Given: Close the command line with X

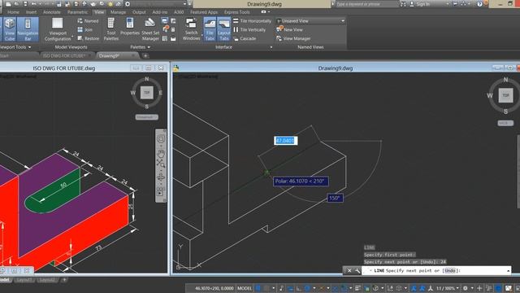Looking at the screenshot, I should click(x=349, y=271).
